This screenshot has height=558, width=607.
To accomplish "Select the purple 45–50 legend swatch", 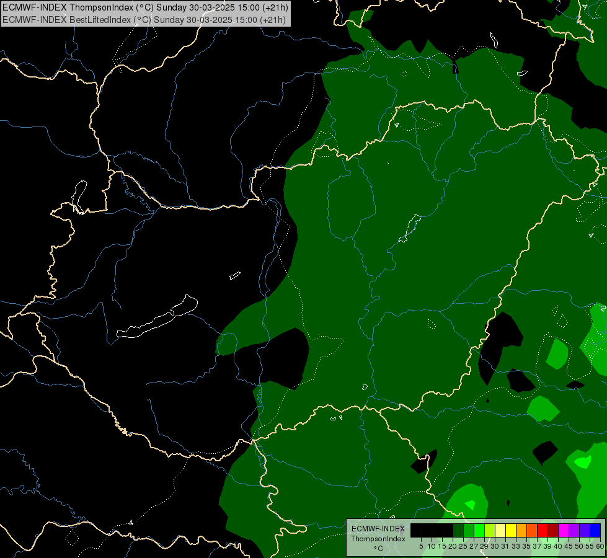I will click(x=574, y=530).
